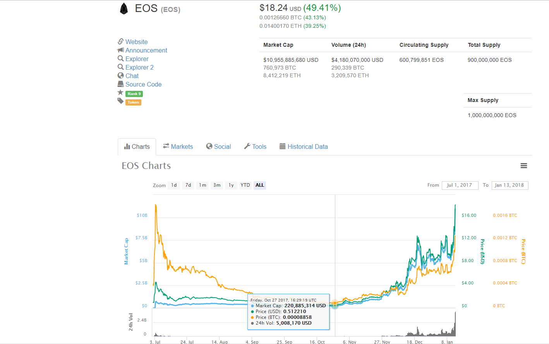Set chart zoom to YTD
The height and width of the screenshot is (344, 549).
[x=245, y=185]
